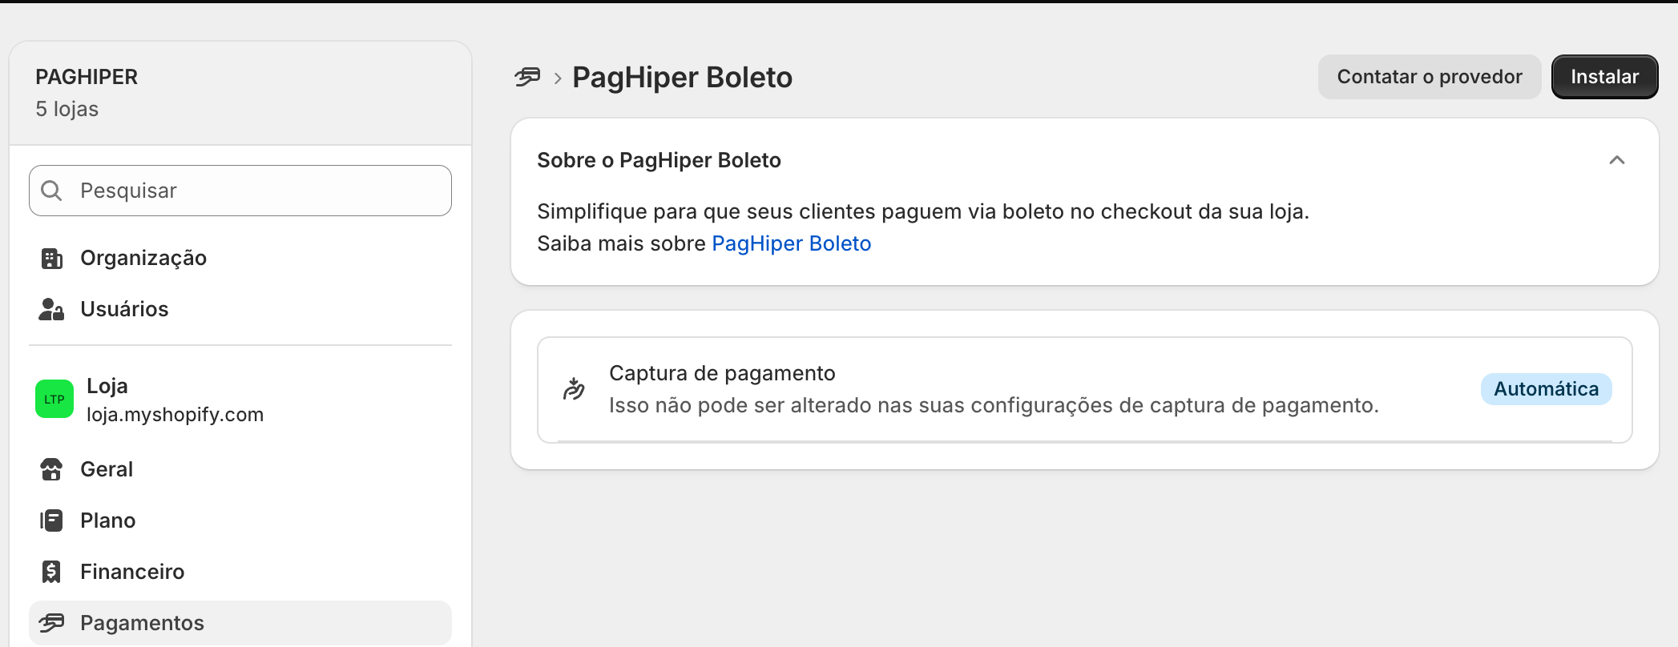1678x647 pixels.
Task: Select Pagamentos in the sidebar
Action: click(x=240, y=623)
